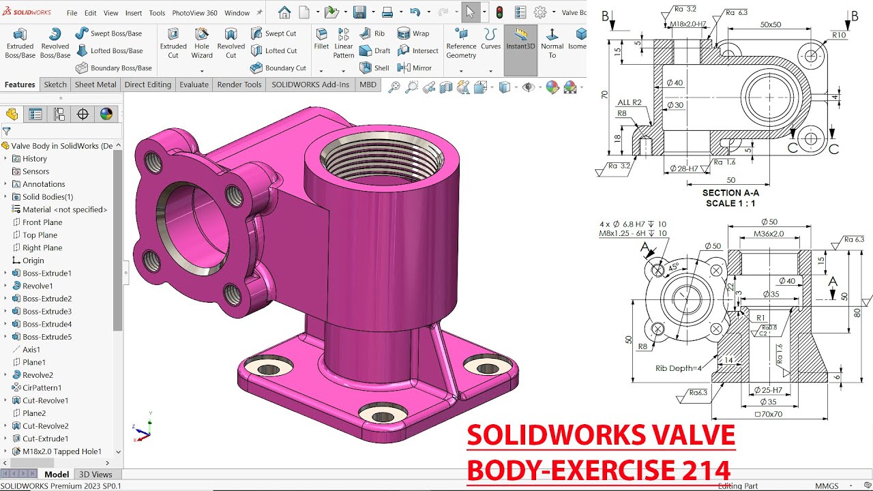This screenshot has height=491, width=873.
Task: Pin the SOLIDWORKS menu bar
Action: [x=260, y=12]
